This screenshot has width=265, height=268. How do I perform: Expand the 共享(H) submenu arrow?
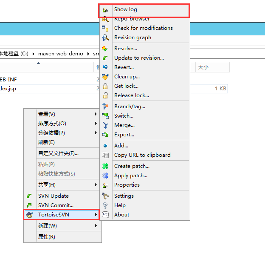[x=96, y=185]
